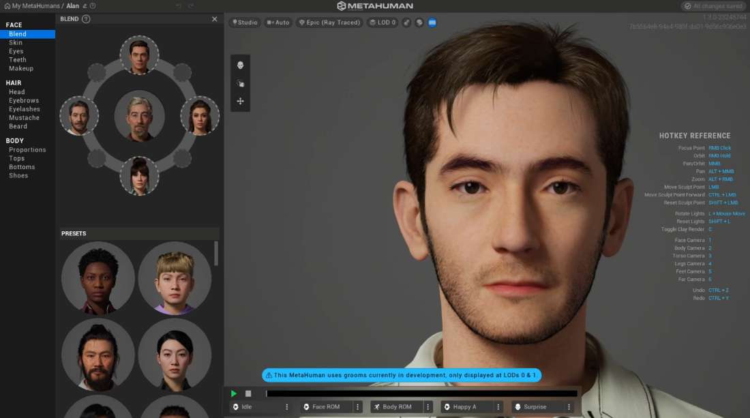Screen dimensions: 750x418
Task: Click the empty upper-left blend slot
Action: click(97, 73)
